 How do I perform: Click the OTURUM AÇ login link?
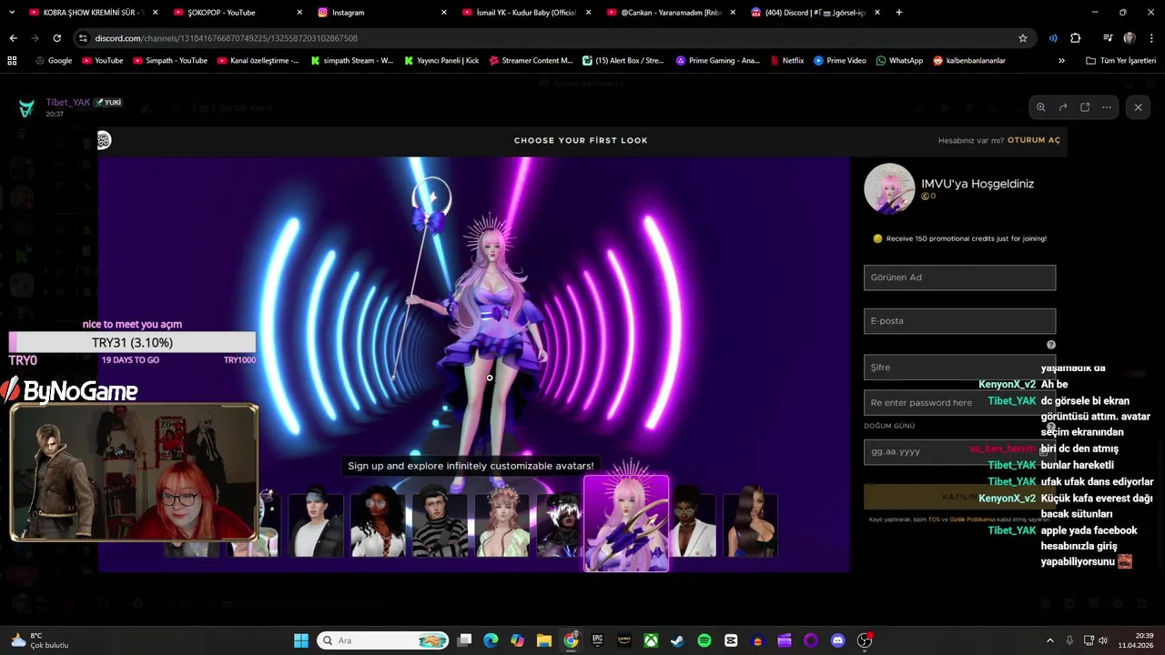pyautogui.click(x=1034, y=140)
